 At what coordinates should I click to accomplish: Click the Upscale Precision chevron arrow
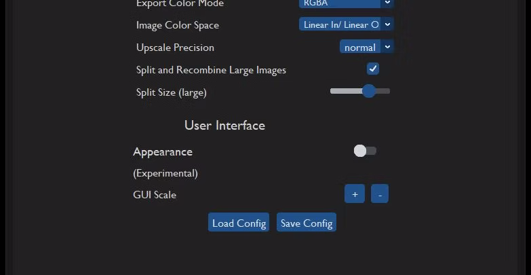pos(387,47)
